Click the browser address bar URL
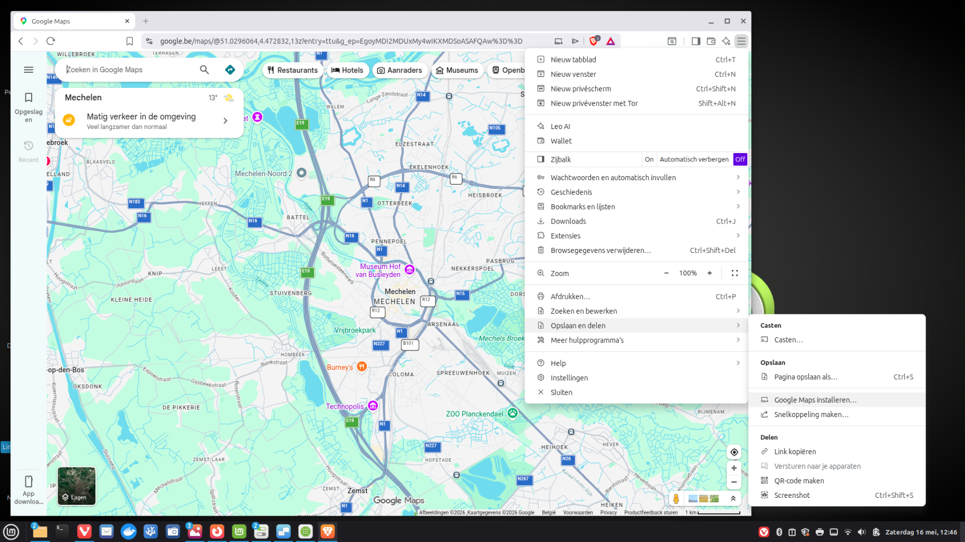 click(x=341, y=41)
